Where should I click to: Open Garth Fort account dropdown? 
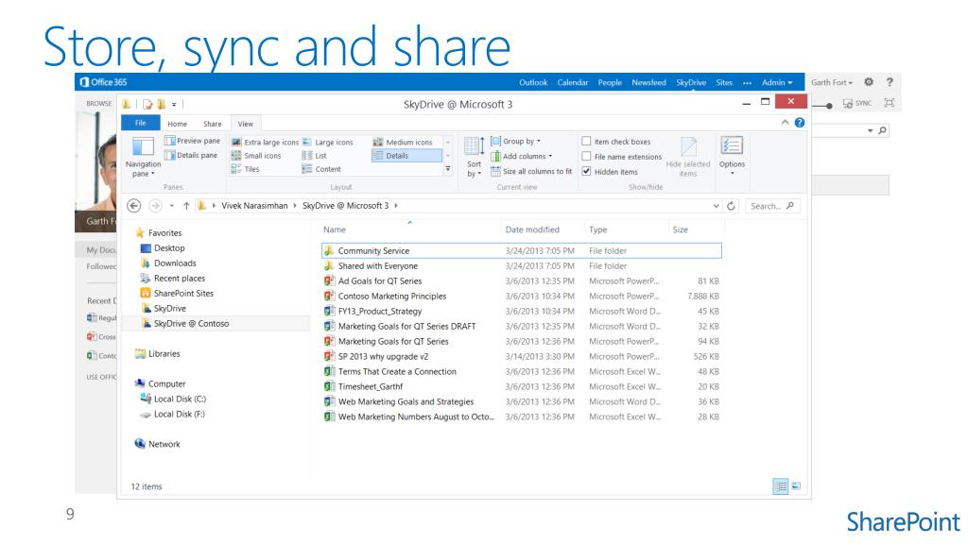(x=832, y=82)
